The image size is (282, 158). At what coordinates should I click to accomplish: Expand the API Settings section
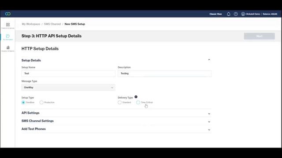pos(116,113)
